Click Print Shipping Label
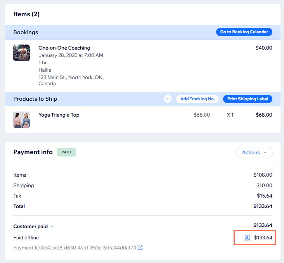This screenshot has width=284, height=263. click(x=248, y=99)
